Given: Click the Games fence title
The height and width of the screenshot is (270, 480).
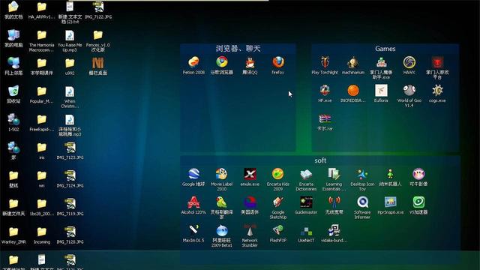Looking at the screenshot, I should pyautogui.click(x=385, y=49).
